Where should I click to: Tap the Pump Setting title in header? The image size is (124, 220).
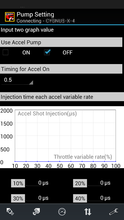pos(35,15)
